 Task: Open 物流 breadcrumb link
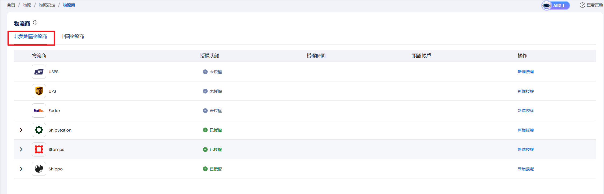tap(27, 5)
